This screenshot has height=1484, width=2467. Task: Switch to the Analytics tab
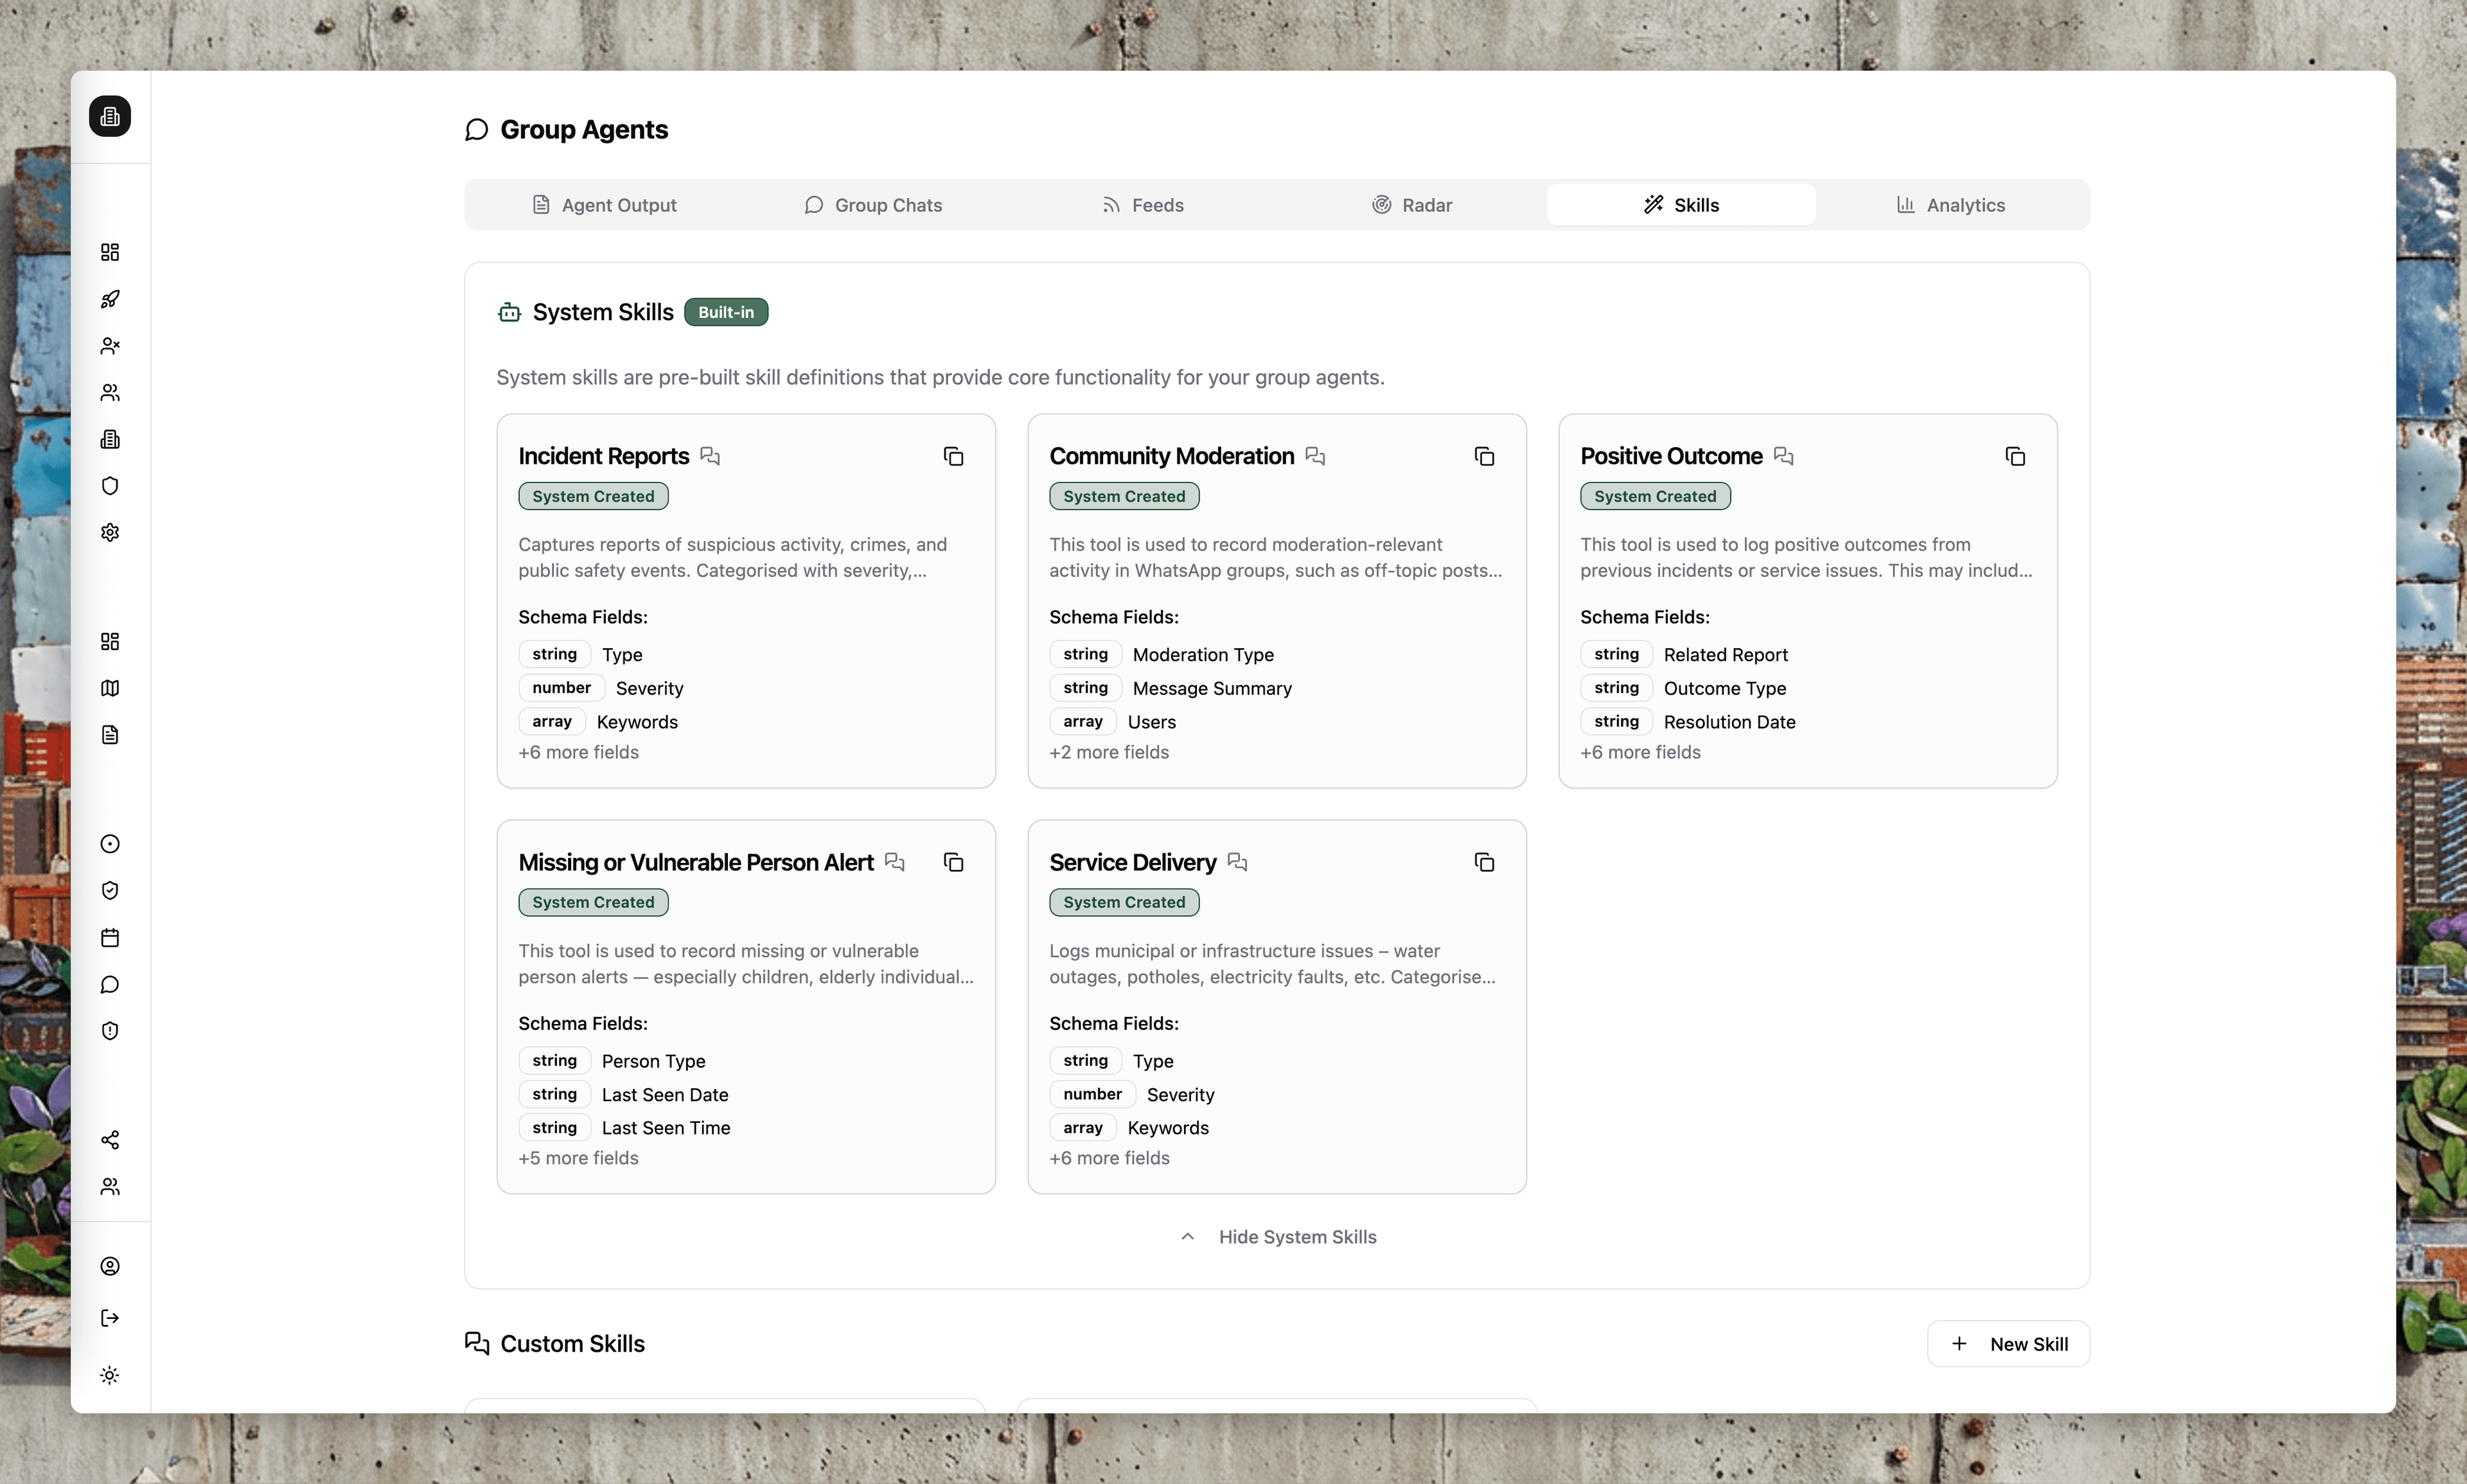click(1951, 204)
